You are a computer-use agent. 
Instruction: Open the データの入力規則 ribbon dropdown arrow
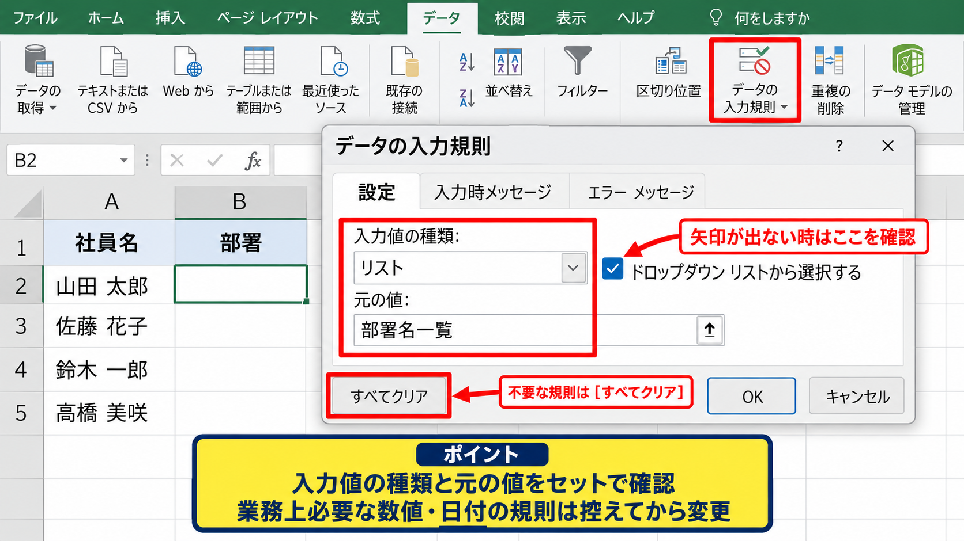click(784, 107)
